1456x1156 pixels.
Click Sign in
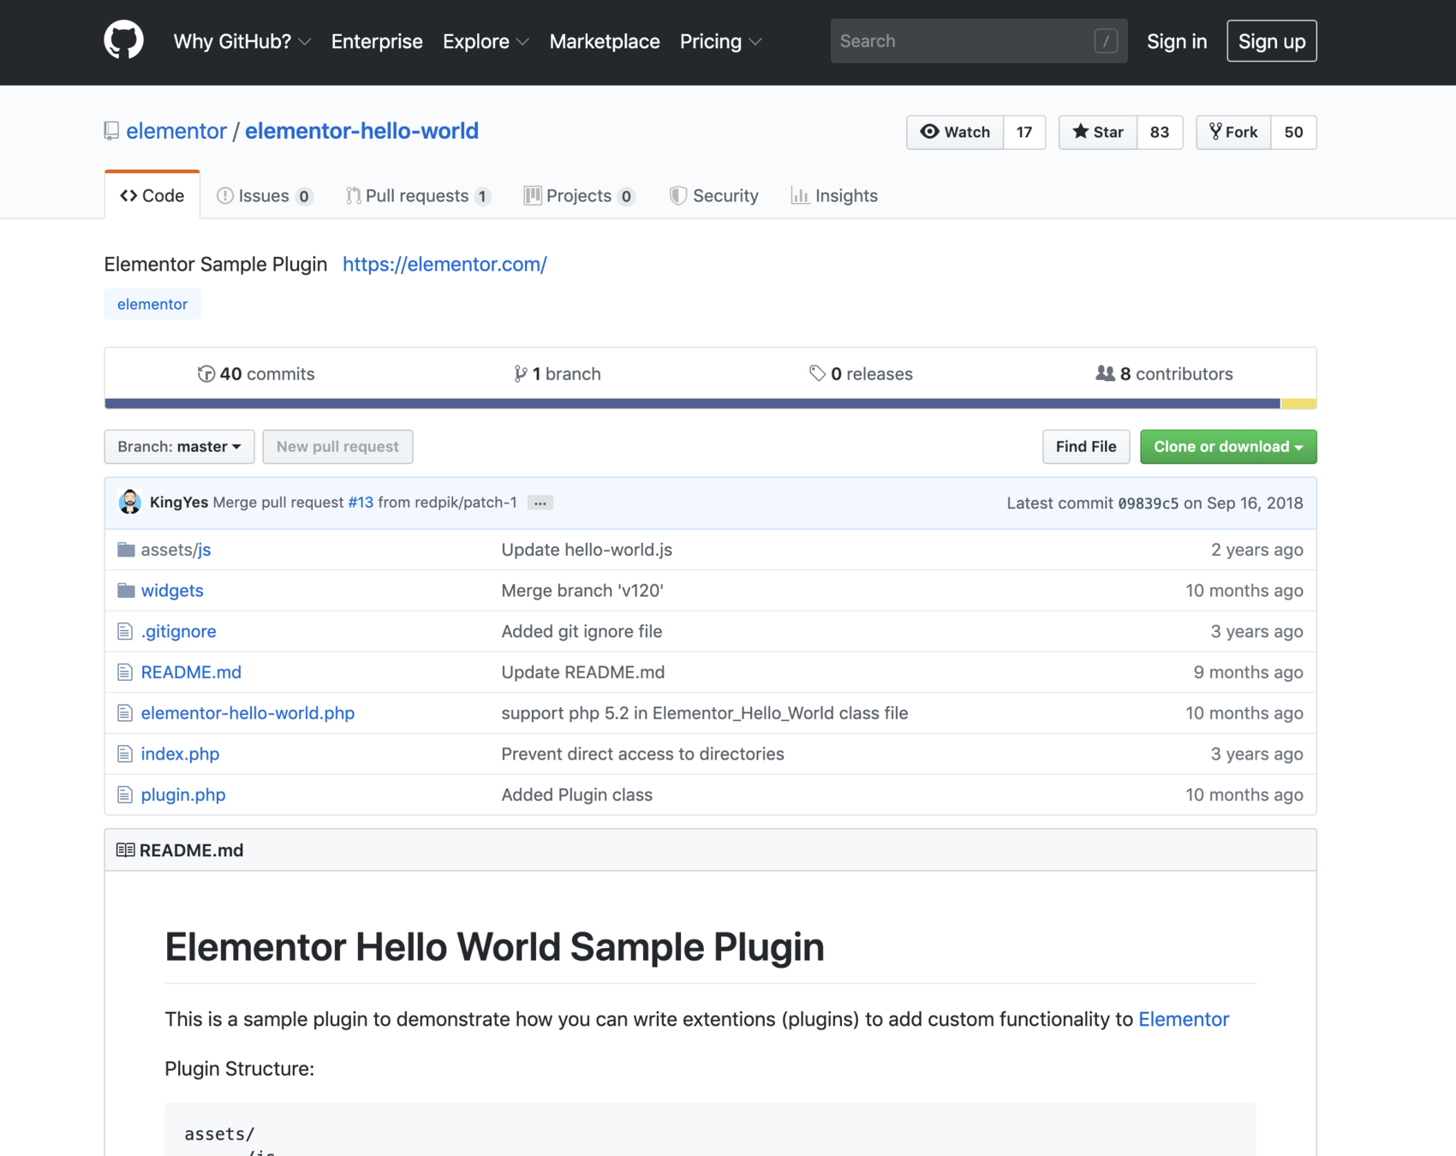(1177, 41)
